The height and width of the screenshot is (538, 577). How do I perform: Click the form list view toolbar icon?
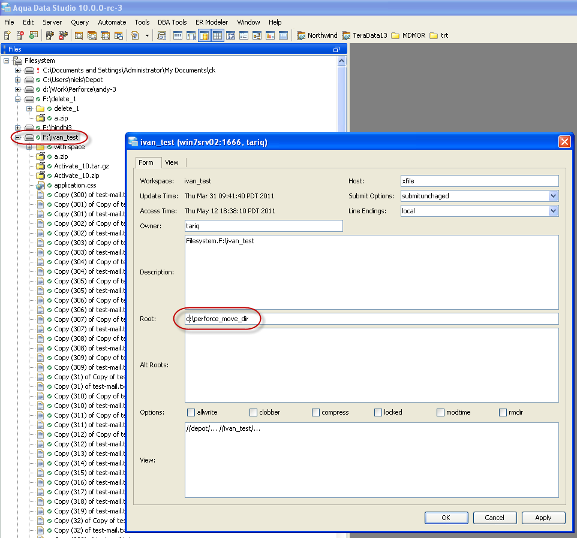click(x=244, y=35)
